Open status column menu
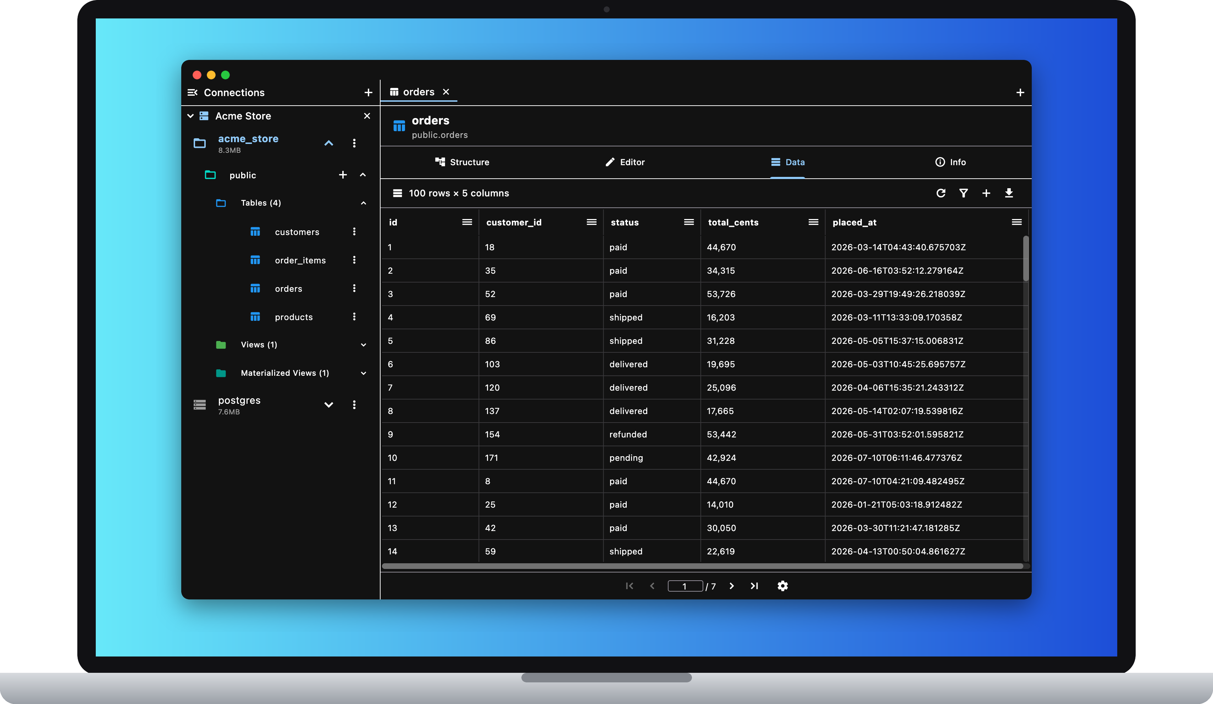The height and width of the screenshot is (704, 1213). click(x=689, y=222)
